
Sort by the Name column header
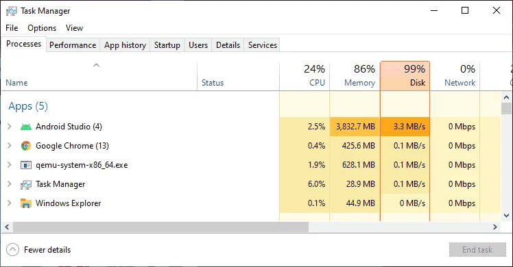point(99,77)
